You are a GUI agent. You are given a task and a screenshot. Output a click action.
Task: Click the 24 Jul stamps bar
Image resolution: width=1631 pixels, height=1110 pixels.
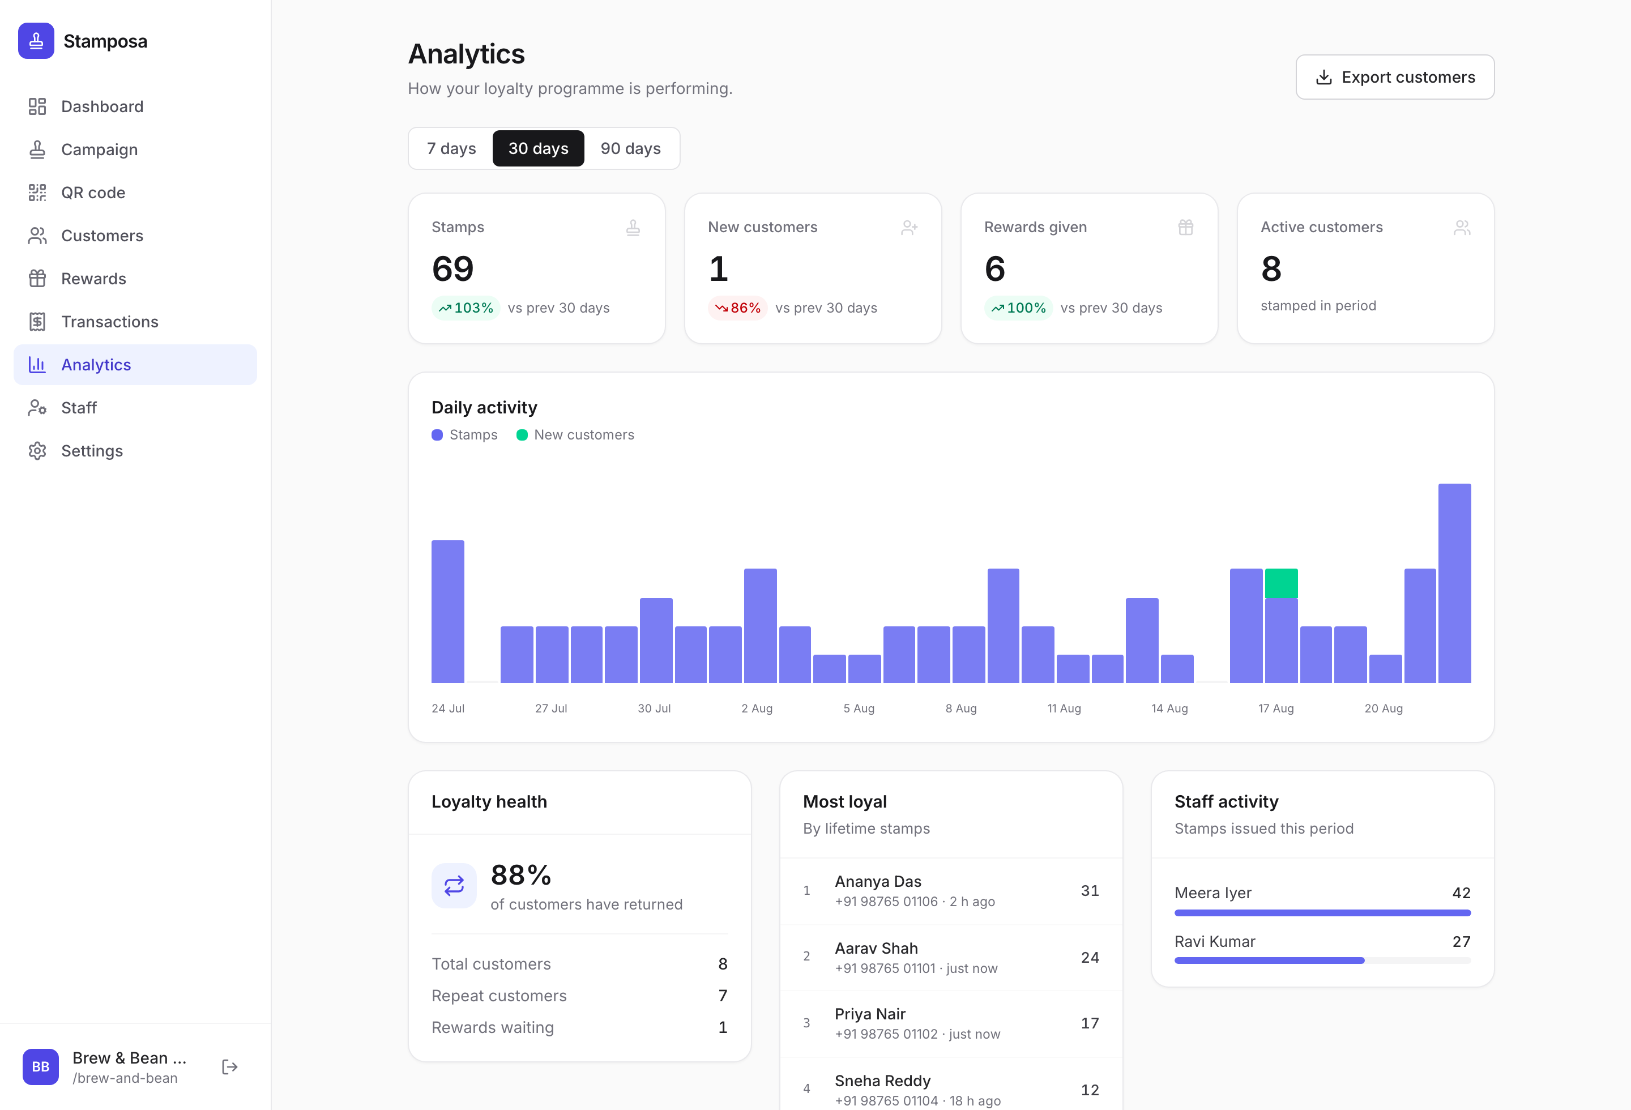pos(448,611)
